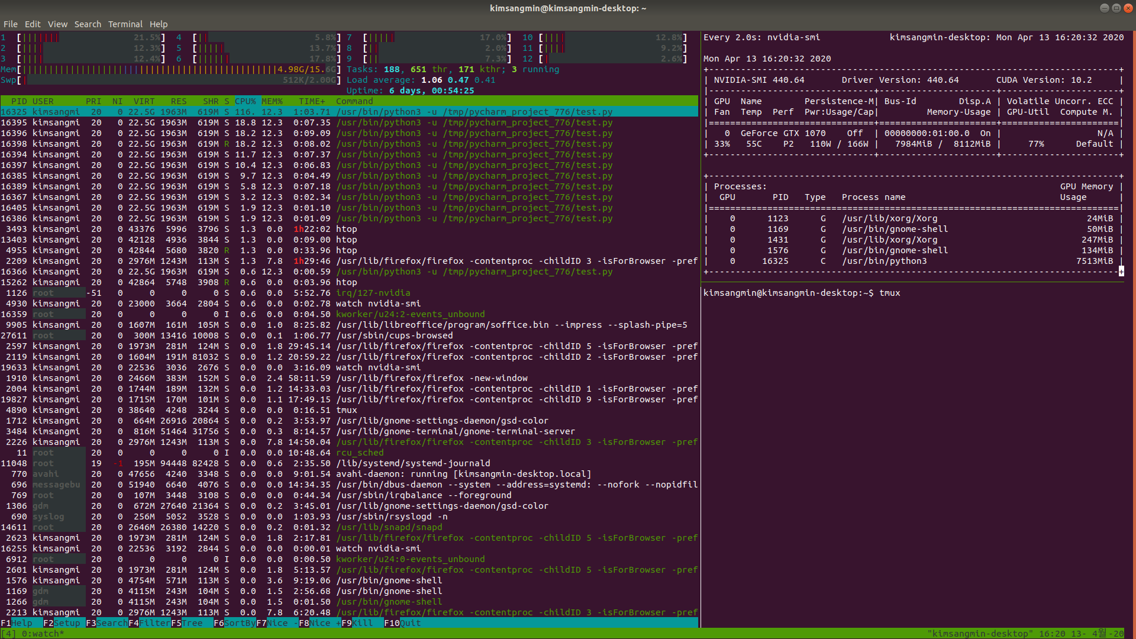Open the Search menu in menu bar
The height and width of the screenshot is (639, 1136).
(88, 24)
